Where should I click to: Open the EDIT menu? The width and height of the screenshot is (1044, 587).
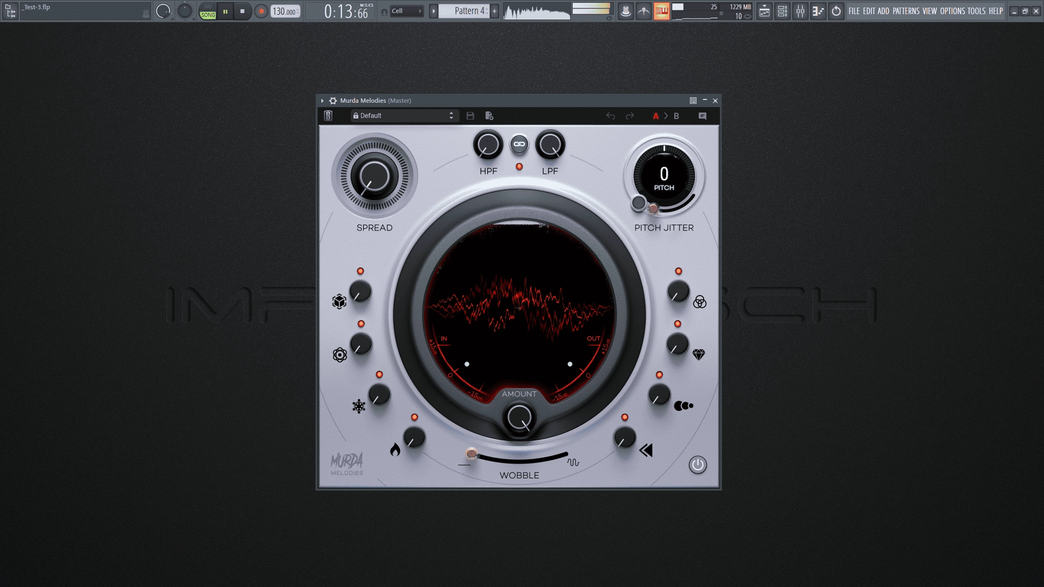869,11
